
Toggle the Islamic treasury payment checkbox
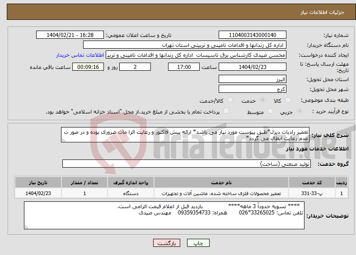226,110
